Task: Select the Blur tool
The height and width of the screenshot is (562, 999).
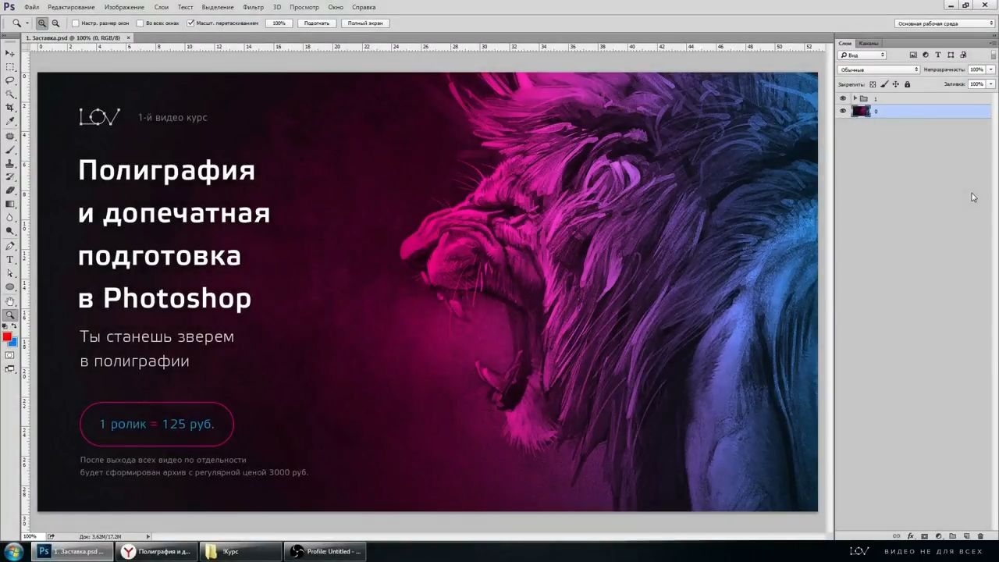Action: 10,218
